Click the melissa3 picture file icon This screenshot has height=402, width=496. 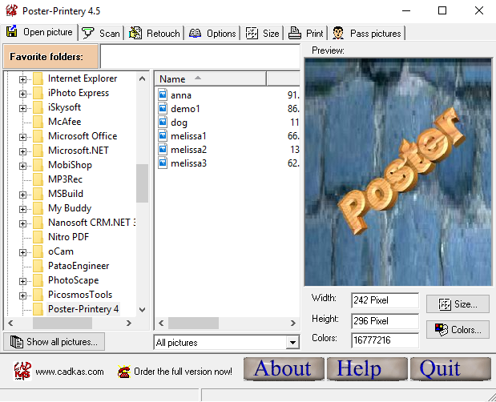(x=163, y=163)
